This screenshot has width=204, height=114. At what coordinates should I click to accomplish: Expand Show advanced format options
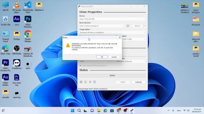(93, 66)
